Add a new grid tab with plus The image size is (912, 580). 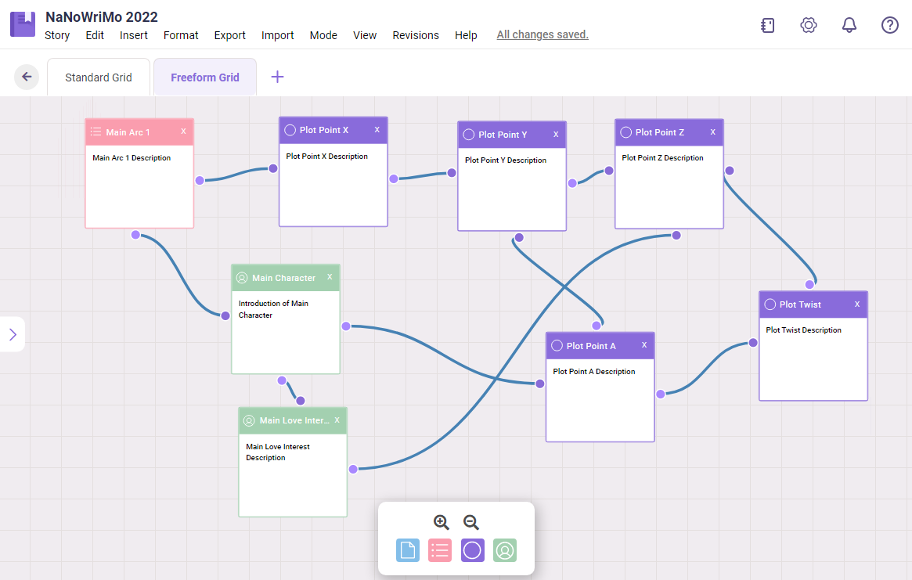click(x=277, y=77)
